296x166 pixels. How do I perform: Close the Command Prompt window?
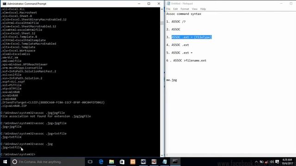pos(159,4)
